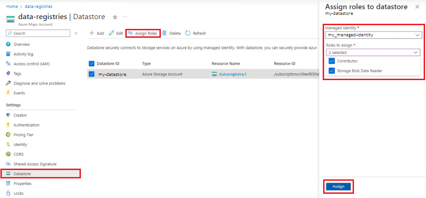426x198 pixels.
Task: Select the Pricing Tier menu item
Action: click(x=23, y=135)
